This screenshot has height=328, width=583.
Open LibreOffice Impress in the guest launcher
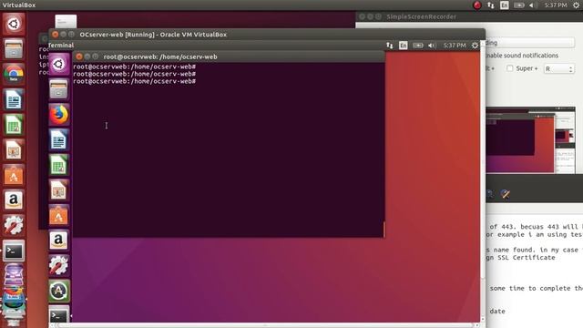coord(58,190)
